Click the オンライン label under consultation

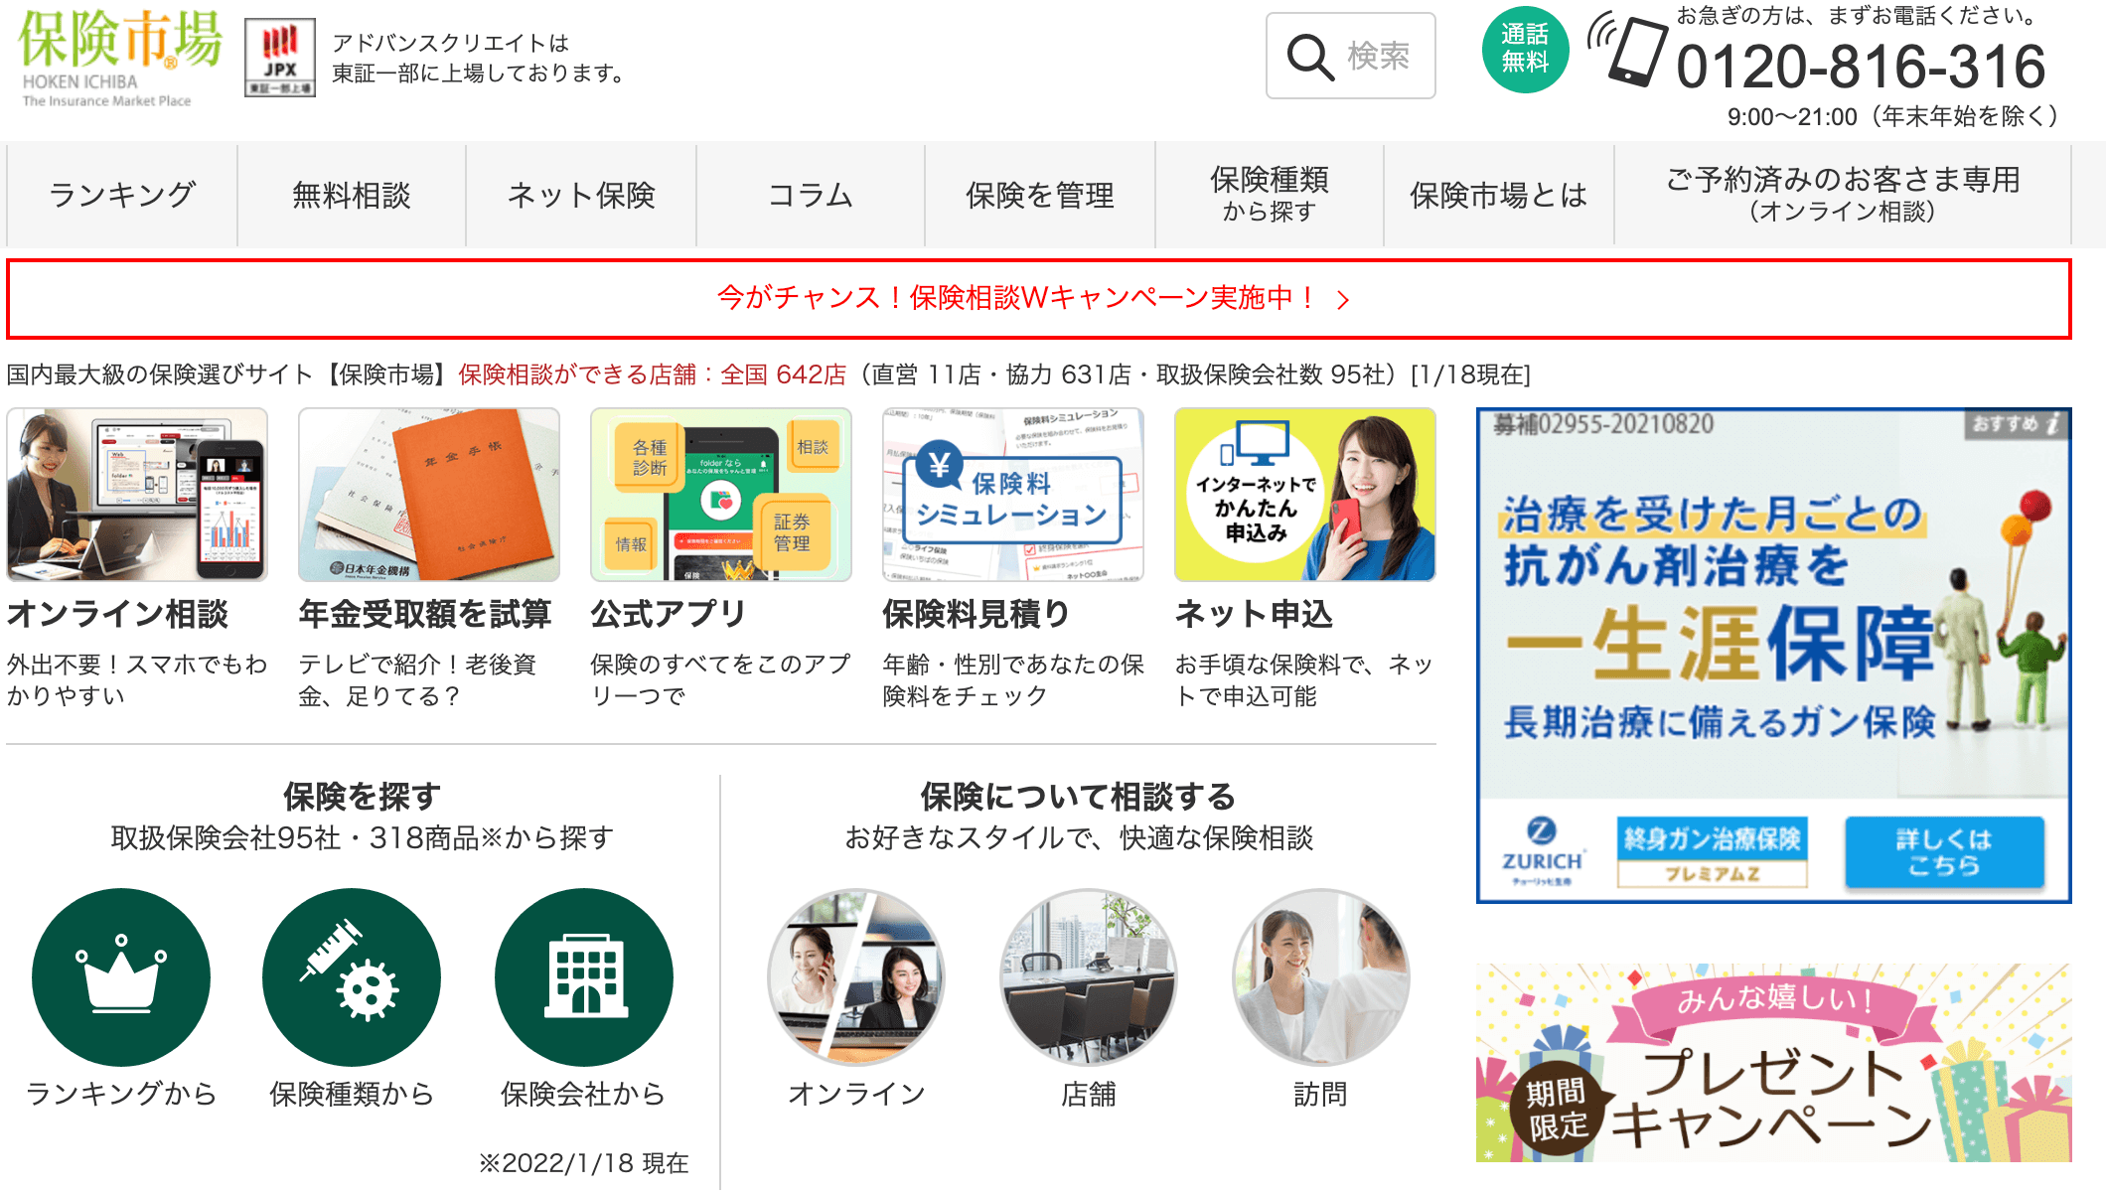click(x=856, y=1094)
